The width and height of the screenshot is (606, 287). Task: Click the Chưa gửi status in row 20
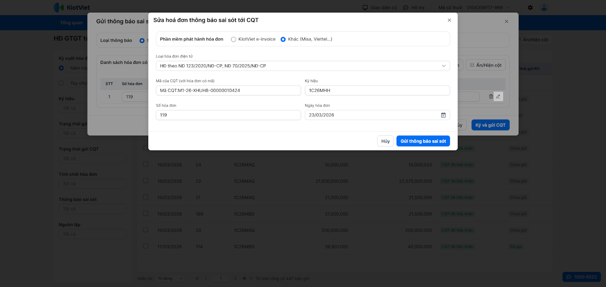coord(518,230)
